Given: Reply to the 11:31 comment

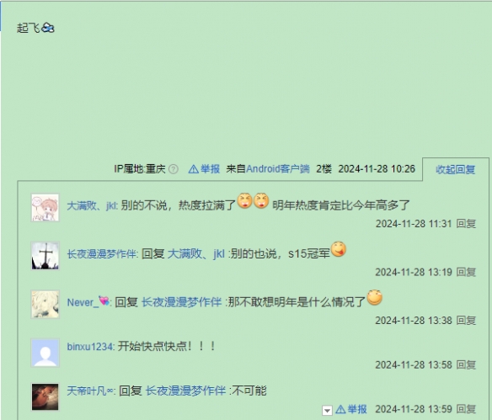Looking at the screenshot, I should pos(466,224).
